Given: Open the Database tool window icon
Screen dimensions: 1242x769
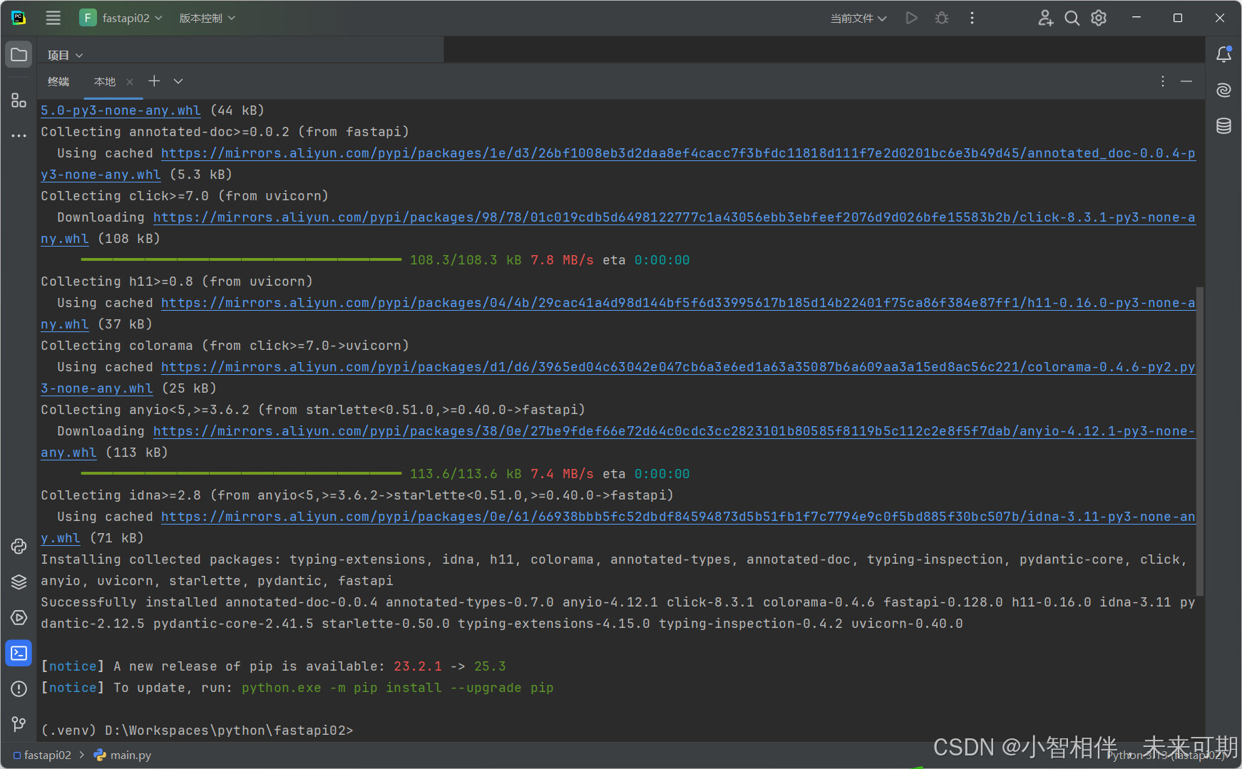Looking at the screenshot, I should (x=1223, y=126).
